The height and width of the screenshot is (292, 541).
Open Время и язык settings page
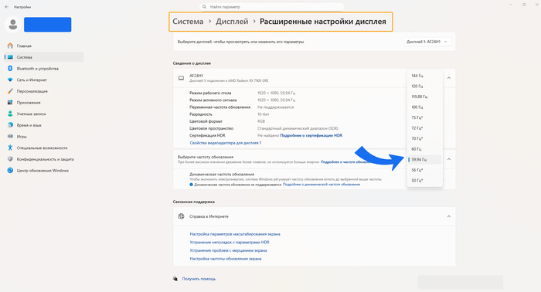click(x=44, y=125)
